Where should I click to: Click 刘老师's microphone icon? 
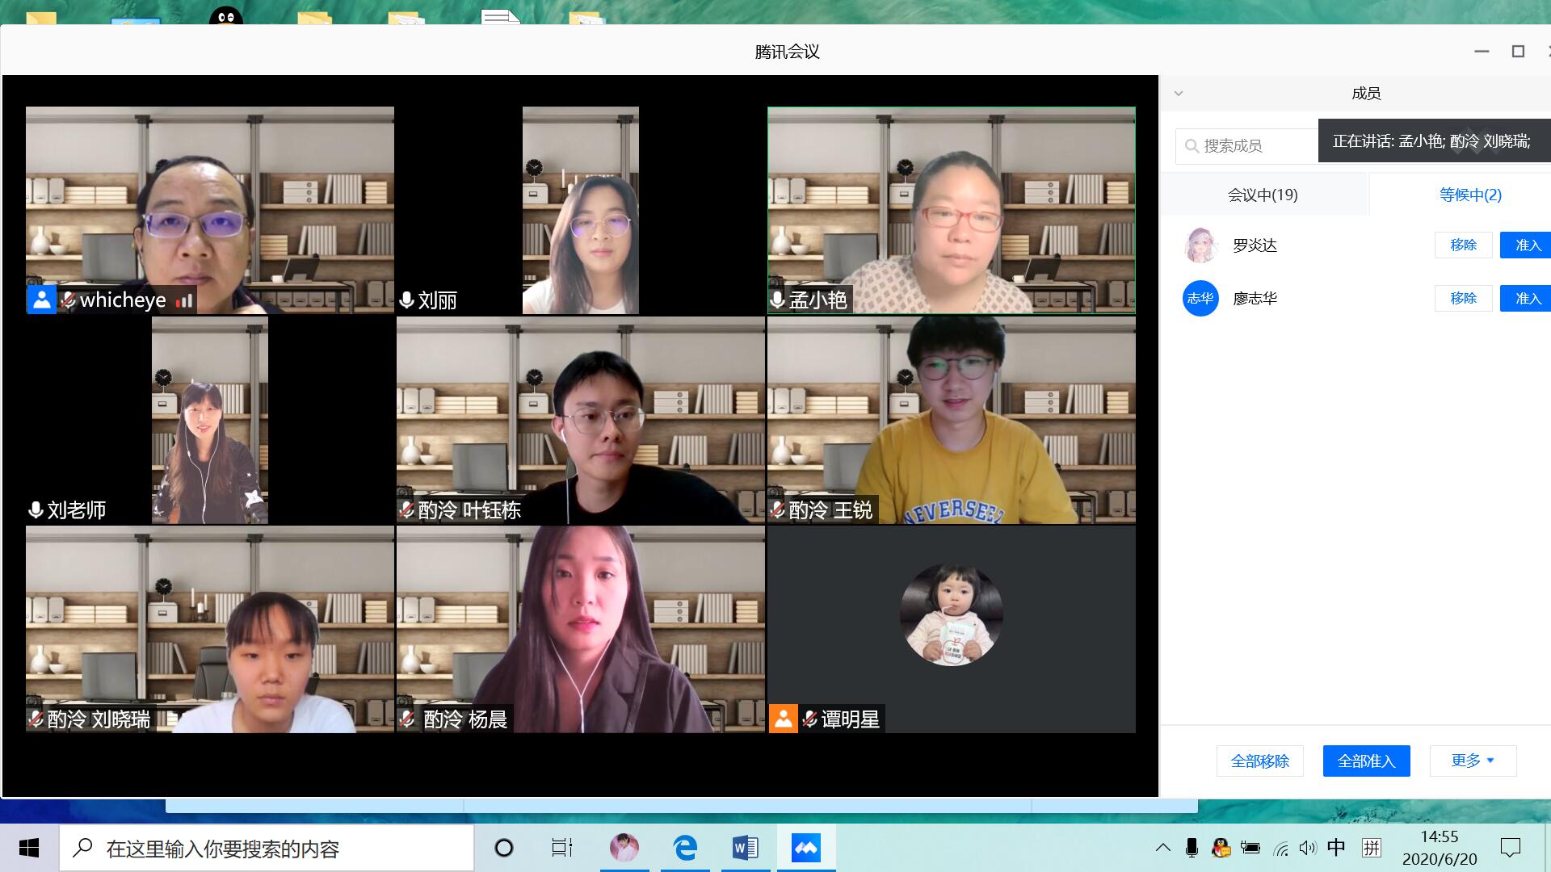36,510
